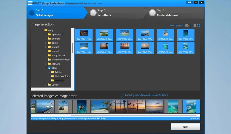Click the Load project: label
231x134 pixels.
click(x=177, y=25)
